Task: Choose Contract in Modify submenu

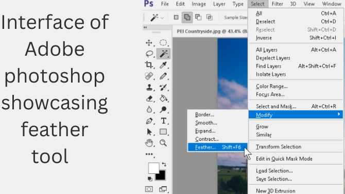Action: 217,139
